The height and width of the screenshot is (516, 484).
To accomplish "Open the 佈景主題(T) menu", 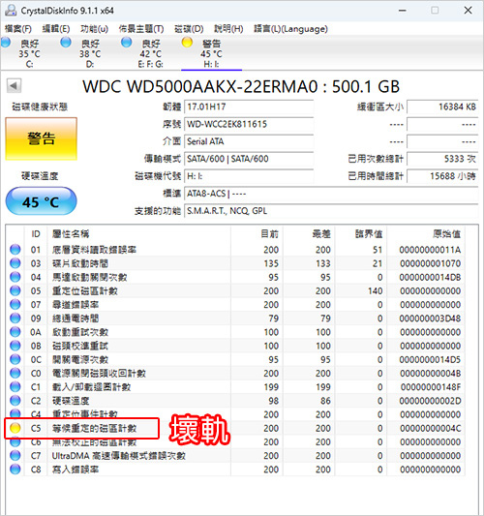I will pyautogui.click(x=141, y=29).
